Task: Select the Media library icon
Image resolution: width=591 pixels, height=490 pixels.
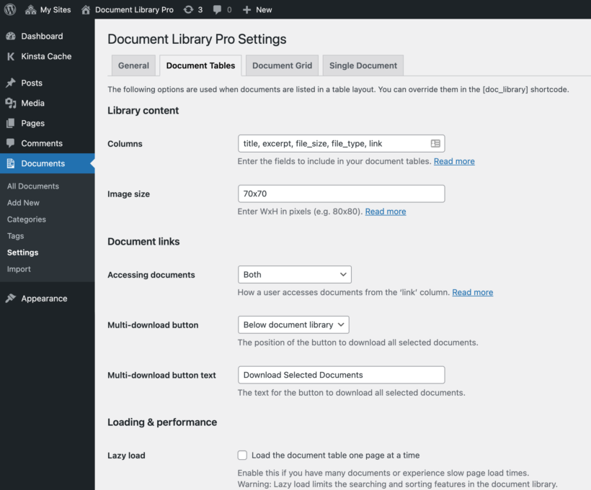Action: click(x=11, y=102)
